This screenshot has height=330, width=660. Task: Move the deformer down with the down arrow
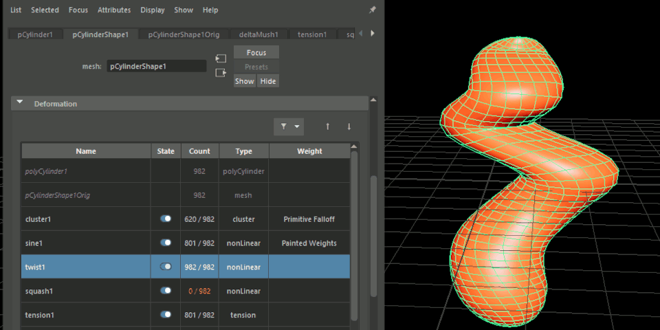(349, 126)
